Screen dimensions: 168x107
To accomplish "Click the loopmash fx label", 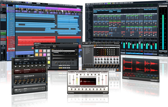I will tap(154, 80).
